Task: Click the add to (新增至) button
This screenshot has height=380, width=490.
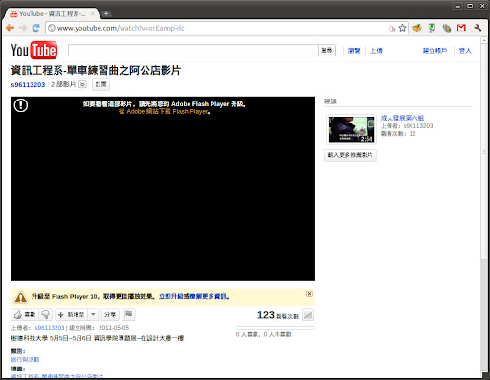Action: pos(72,315)
